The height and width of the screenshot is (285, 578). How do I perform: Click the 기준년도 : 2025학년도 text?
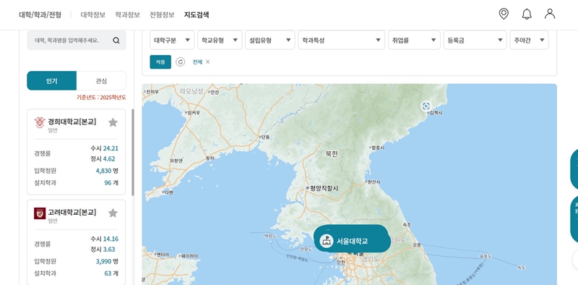coord(101,98)
